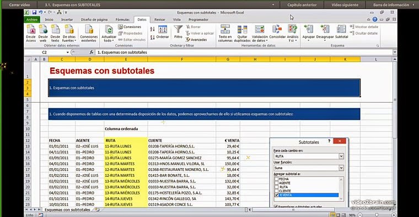
Task: Sort ascending A to Z
Action: point(152,29)
